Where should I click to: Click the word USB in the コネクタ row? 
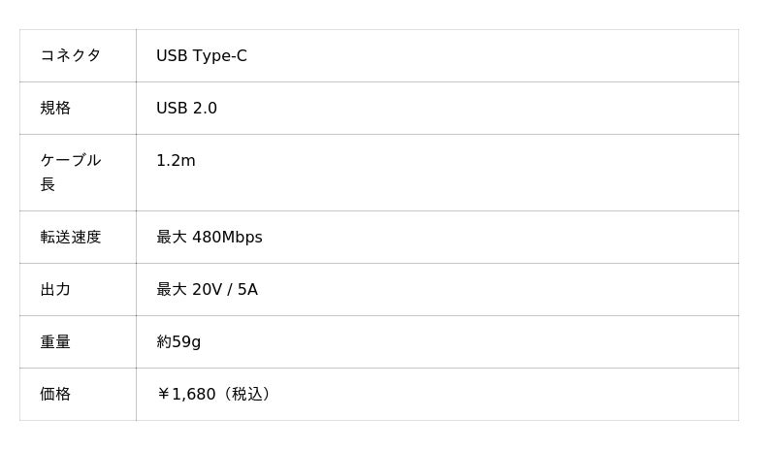pos(172,55)
